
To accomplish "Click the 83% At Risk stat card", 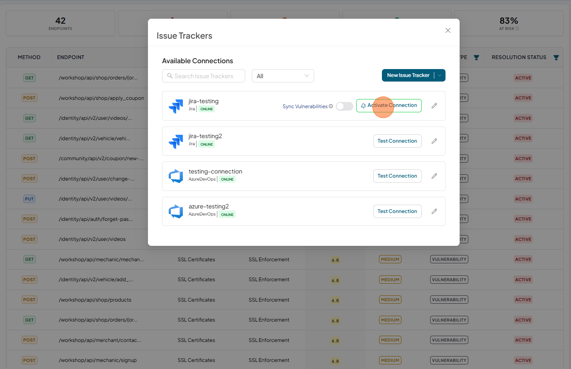I will (x=509, y=23).
